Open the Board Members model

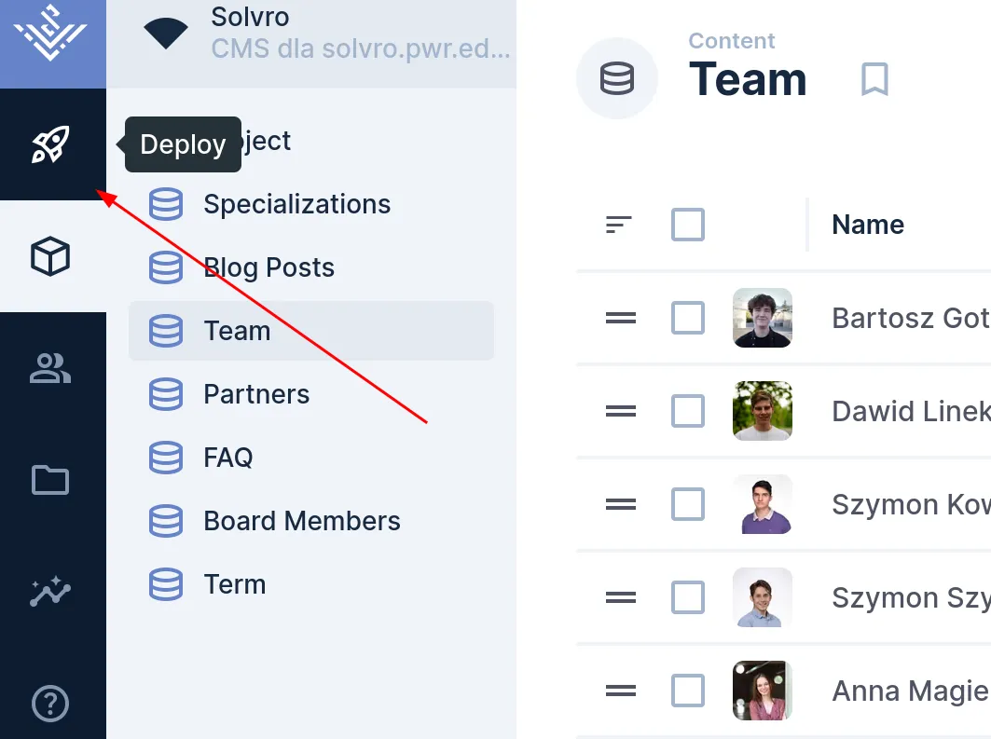point(301,521)
